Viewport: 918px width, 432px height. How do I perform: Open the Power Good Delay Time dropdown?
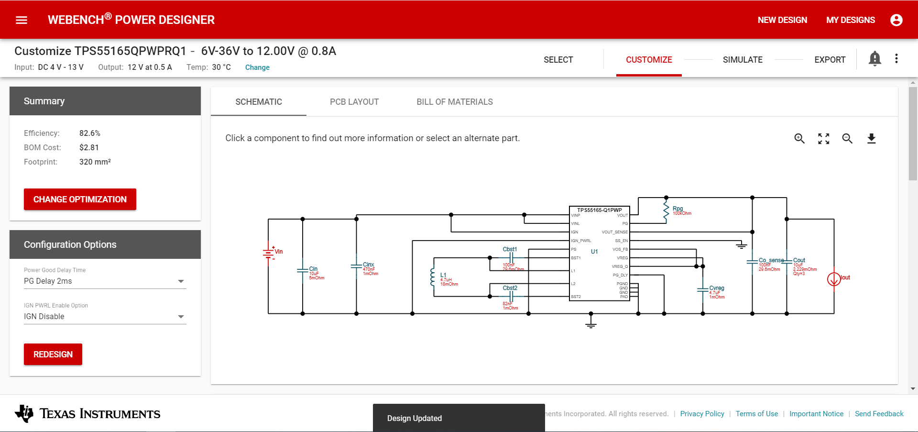coord(105,281)
